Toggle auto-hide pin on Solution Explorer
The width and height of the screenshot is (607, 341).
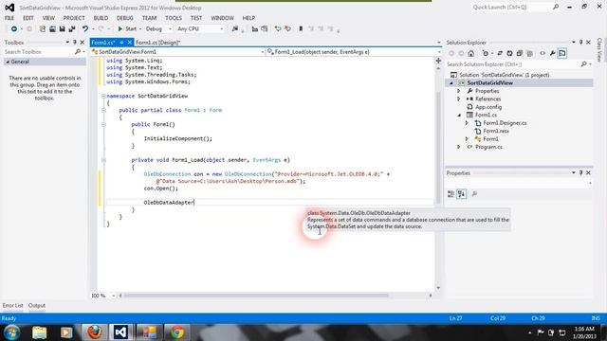(580, 42)
